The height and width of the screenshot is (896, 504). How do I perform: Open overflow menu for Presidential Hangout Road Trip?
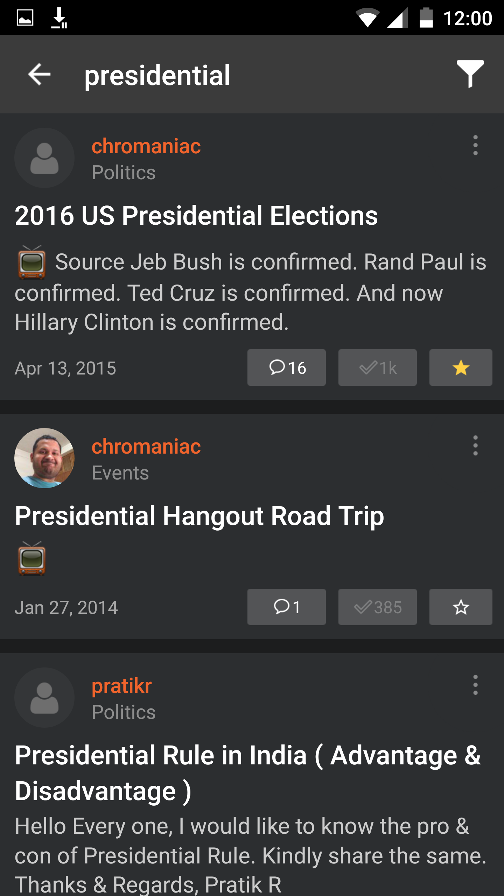(x=475, y=446)
